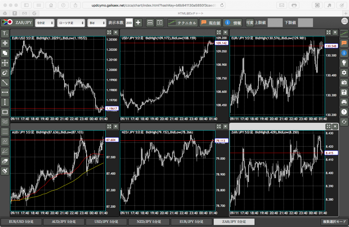This screenshot has height=227, width=349.
Task: Expand the Bid price type dropdown
Action: click(97, 23)
